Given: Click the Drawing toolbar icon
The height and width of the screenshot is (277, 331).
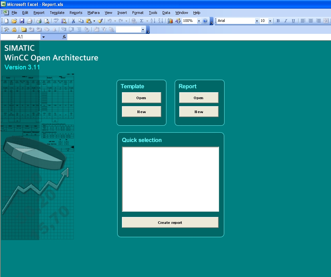Looking at the screenshot, I should 178,21.
